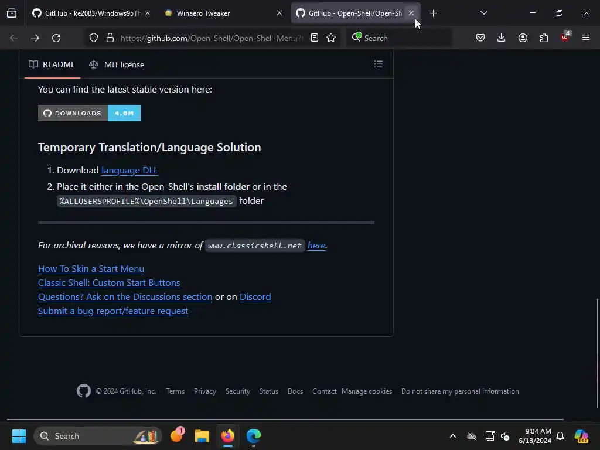The height and width of the screenshot is (450, 600).
Task: Toggle reader view icon in address bar
Action: click(315, 38)
